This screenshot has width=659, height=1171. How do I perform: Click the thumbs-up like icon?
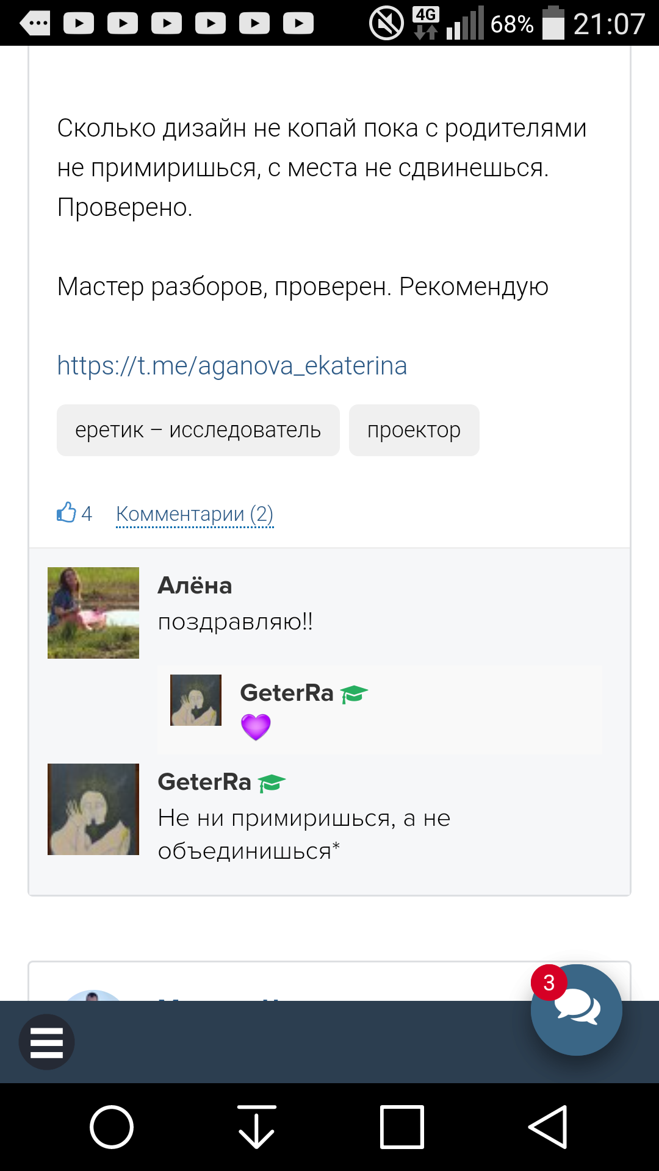67,512
